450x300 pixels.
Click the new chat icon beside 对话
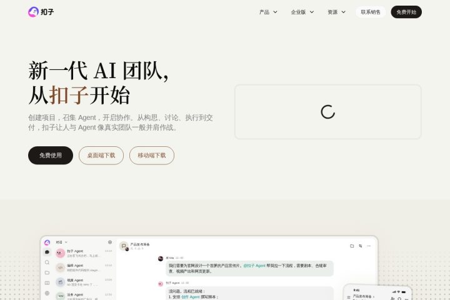[x=110, y=242]
